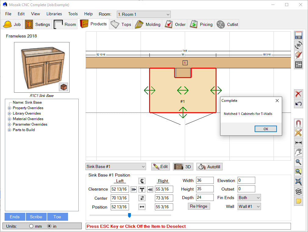Click the red X delete icon

click(299, 94)
